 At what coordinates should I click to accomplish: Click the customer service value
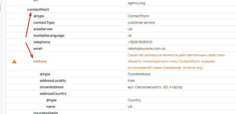pyautogui.click(x=141, y=23)
